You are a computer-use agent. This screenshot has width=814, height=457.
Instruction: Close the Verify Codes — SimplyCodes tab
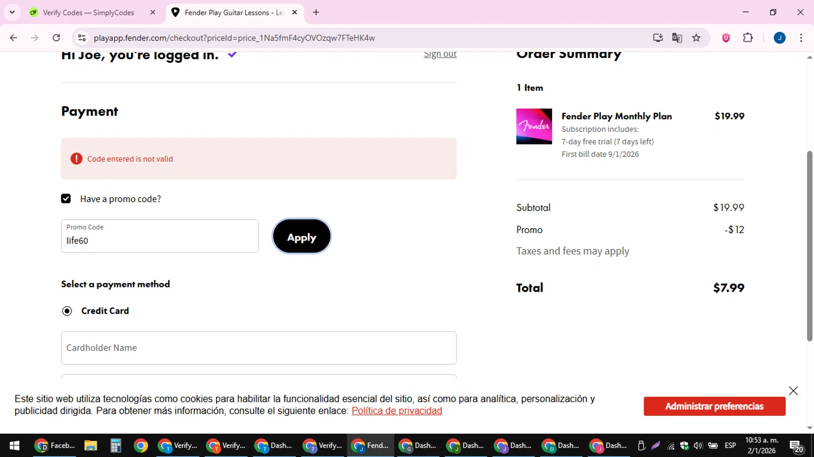(152, 12)
